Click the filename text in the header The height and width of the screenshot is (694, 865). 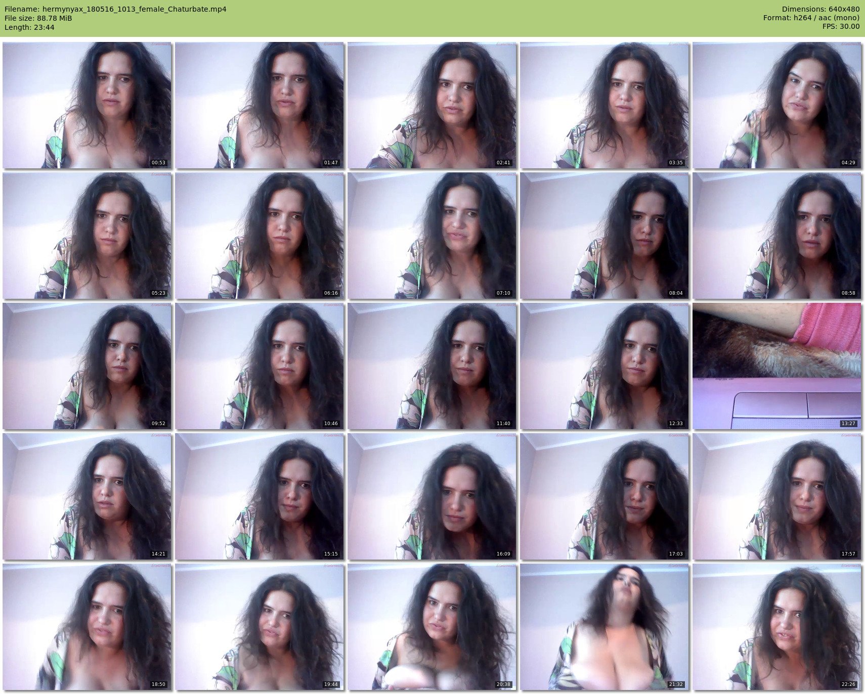(115, 9)
